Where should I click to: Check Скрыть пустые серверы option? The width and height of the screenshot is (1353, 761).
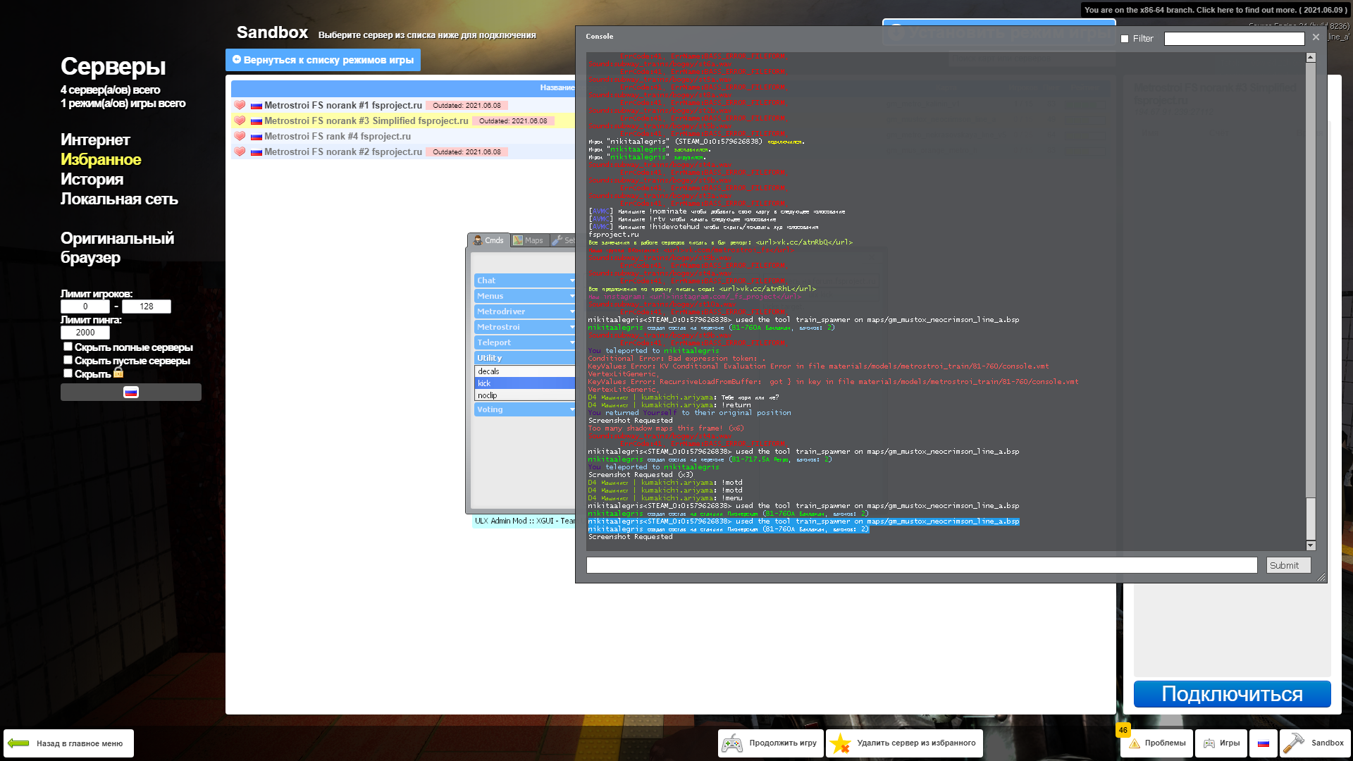pyautogui.click(x=68, y=360)
